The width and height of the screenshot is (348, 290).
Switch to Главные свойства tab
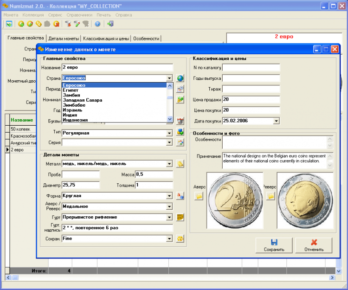click(x=26, y=38)
